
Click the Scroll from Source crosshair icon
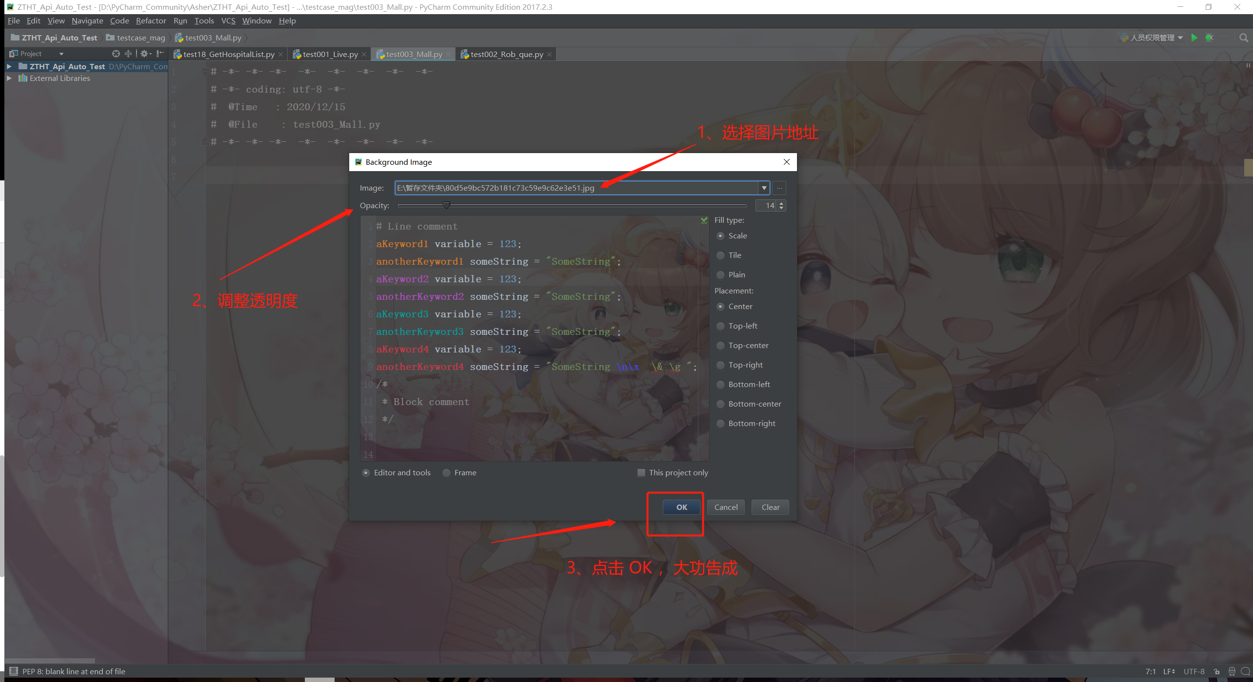(x=116, y=54)
